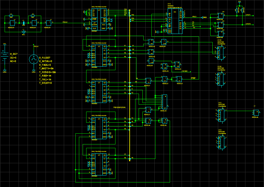Select the V_FINAL=5 parameter text
264x187 pixels.
[x=45, y=65]
